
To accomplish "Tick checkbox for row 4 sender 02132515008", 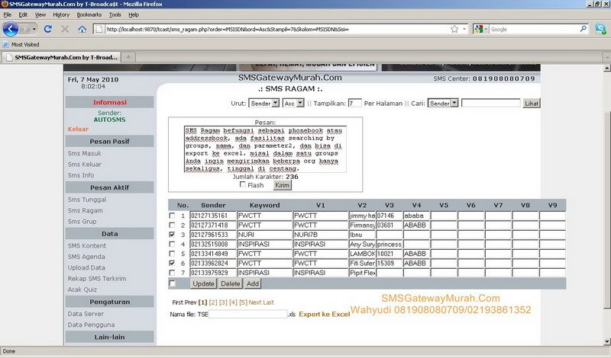I will click(x=172, y=244).
